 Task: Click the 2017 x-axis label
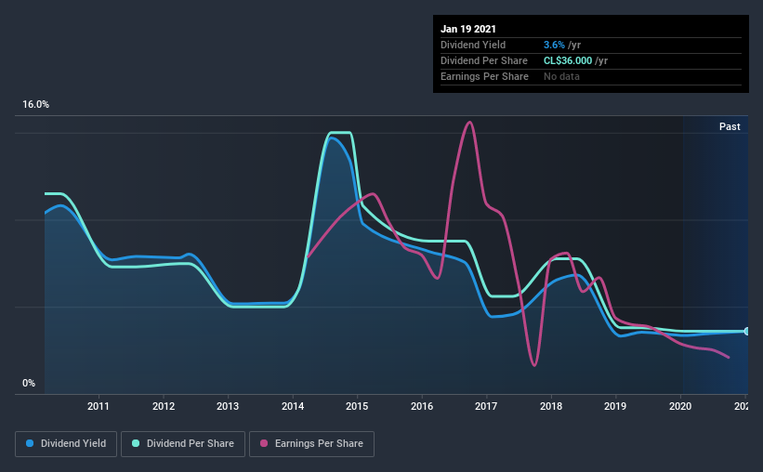[486, 406]
